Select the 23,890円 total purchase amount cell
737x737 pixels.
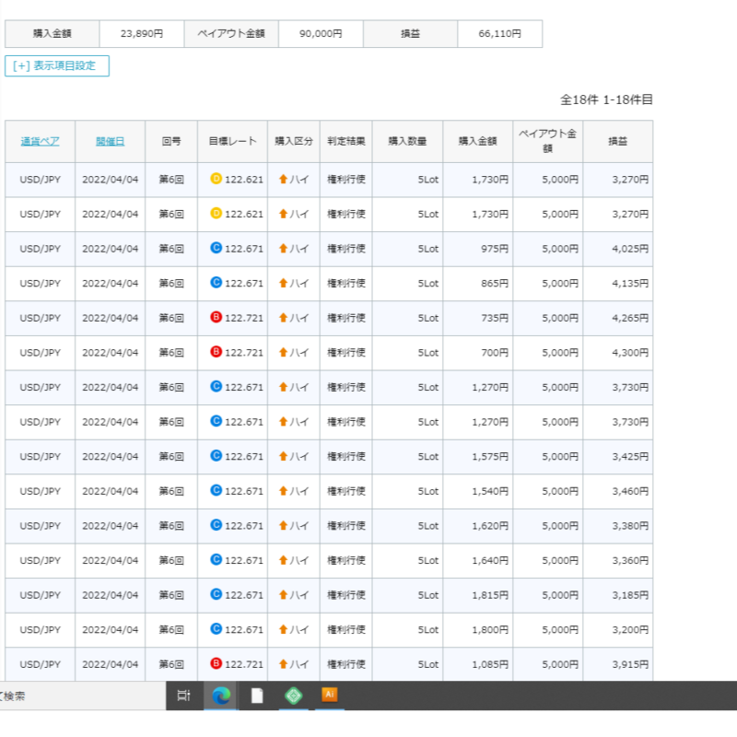142,33
